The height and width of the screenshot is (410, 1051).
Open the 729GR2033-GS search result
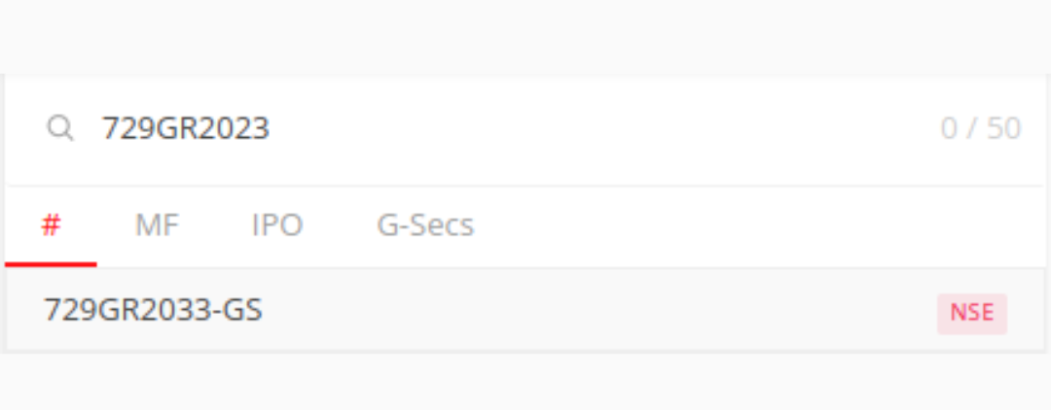pos(525,310)
